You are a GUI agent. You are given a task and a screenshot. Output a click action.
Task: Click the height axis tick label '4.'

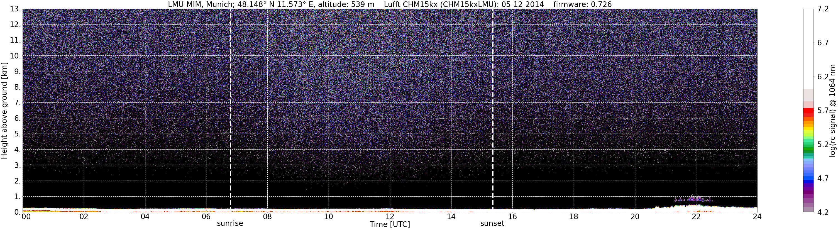click(18, 150)
